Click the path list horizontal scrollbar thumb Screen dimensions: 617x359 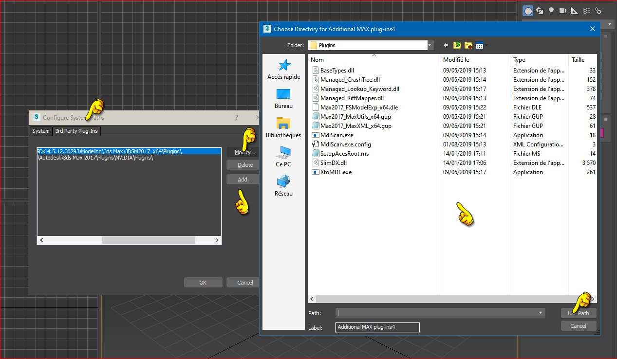(149, 240)
